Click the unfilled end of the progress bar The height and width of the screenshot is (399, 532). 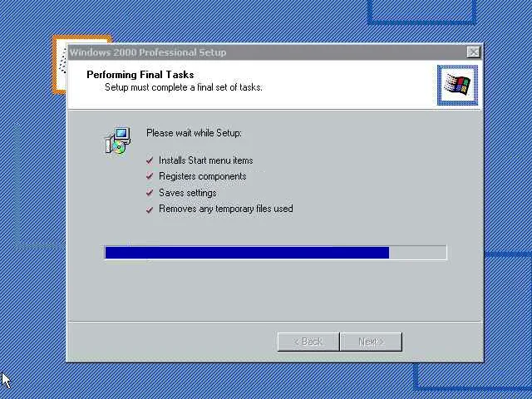pos(417,253)
